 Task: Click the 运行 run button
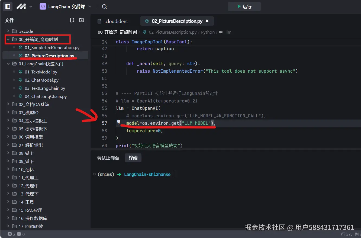244,7
